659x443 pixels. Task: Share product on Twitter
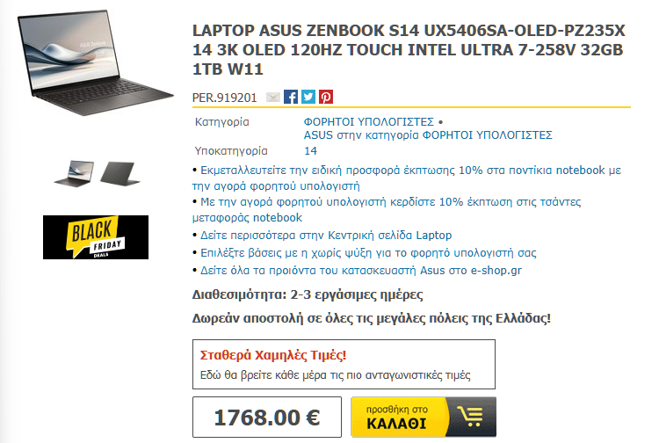pyautogui.click(x=308, y=97)
